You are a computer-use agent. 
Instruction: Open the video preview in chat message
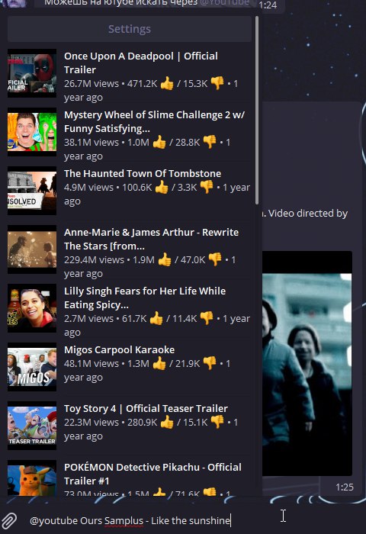tap(307, 363)
